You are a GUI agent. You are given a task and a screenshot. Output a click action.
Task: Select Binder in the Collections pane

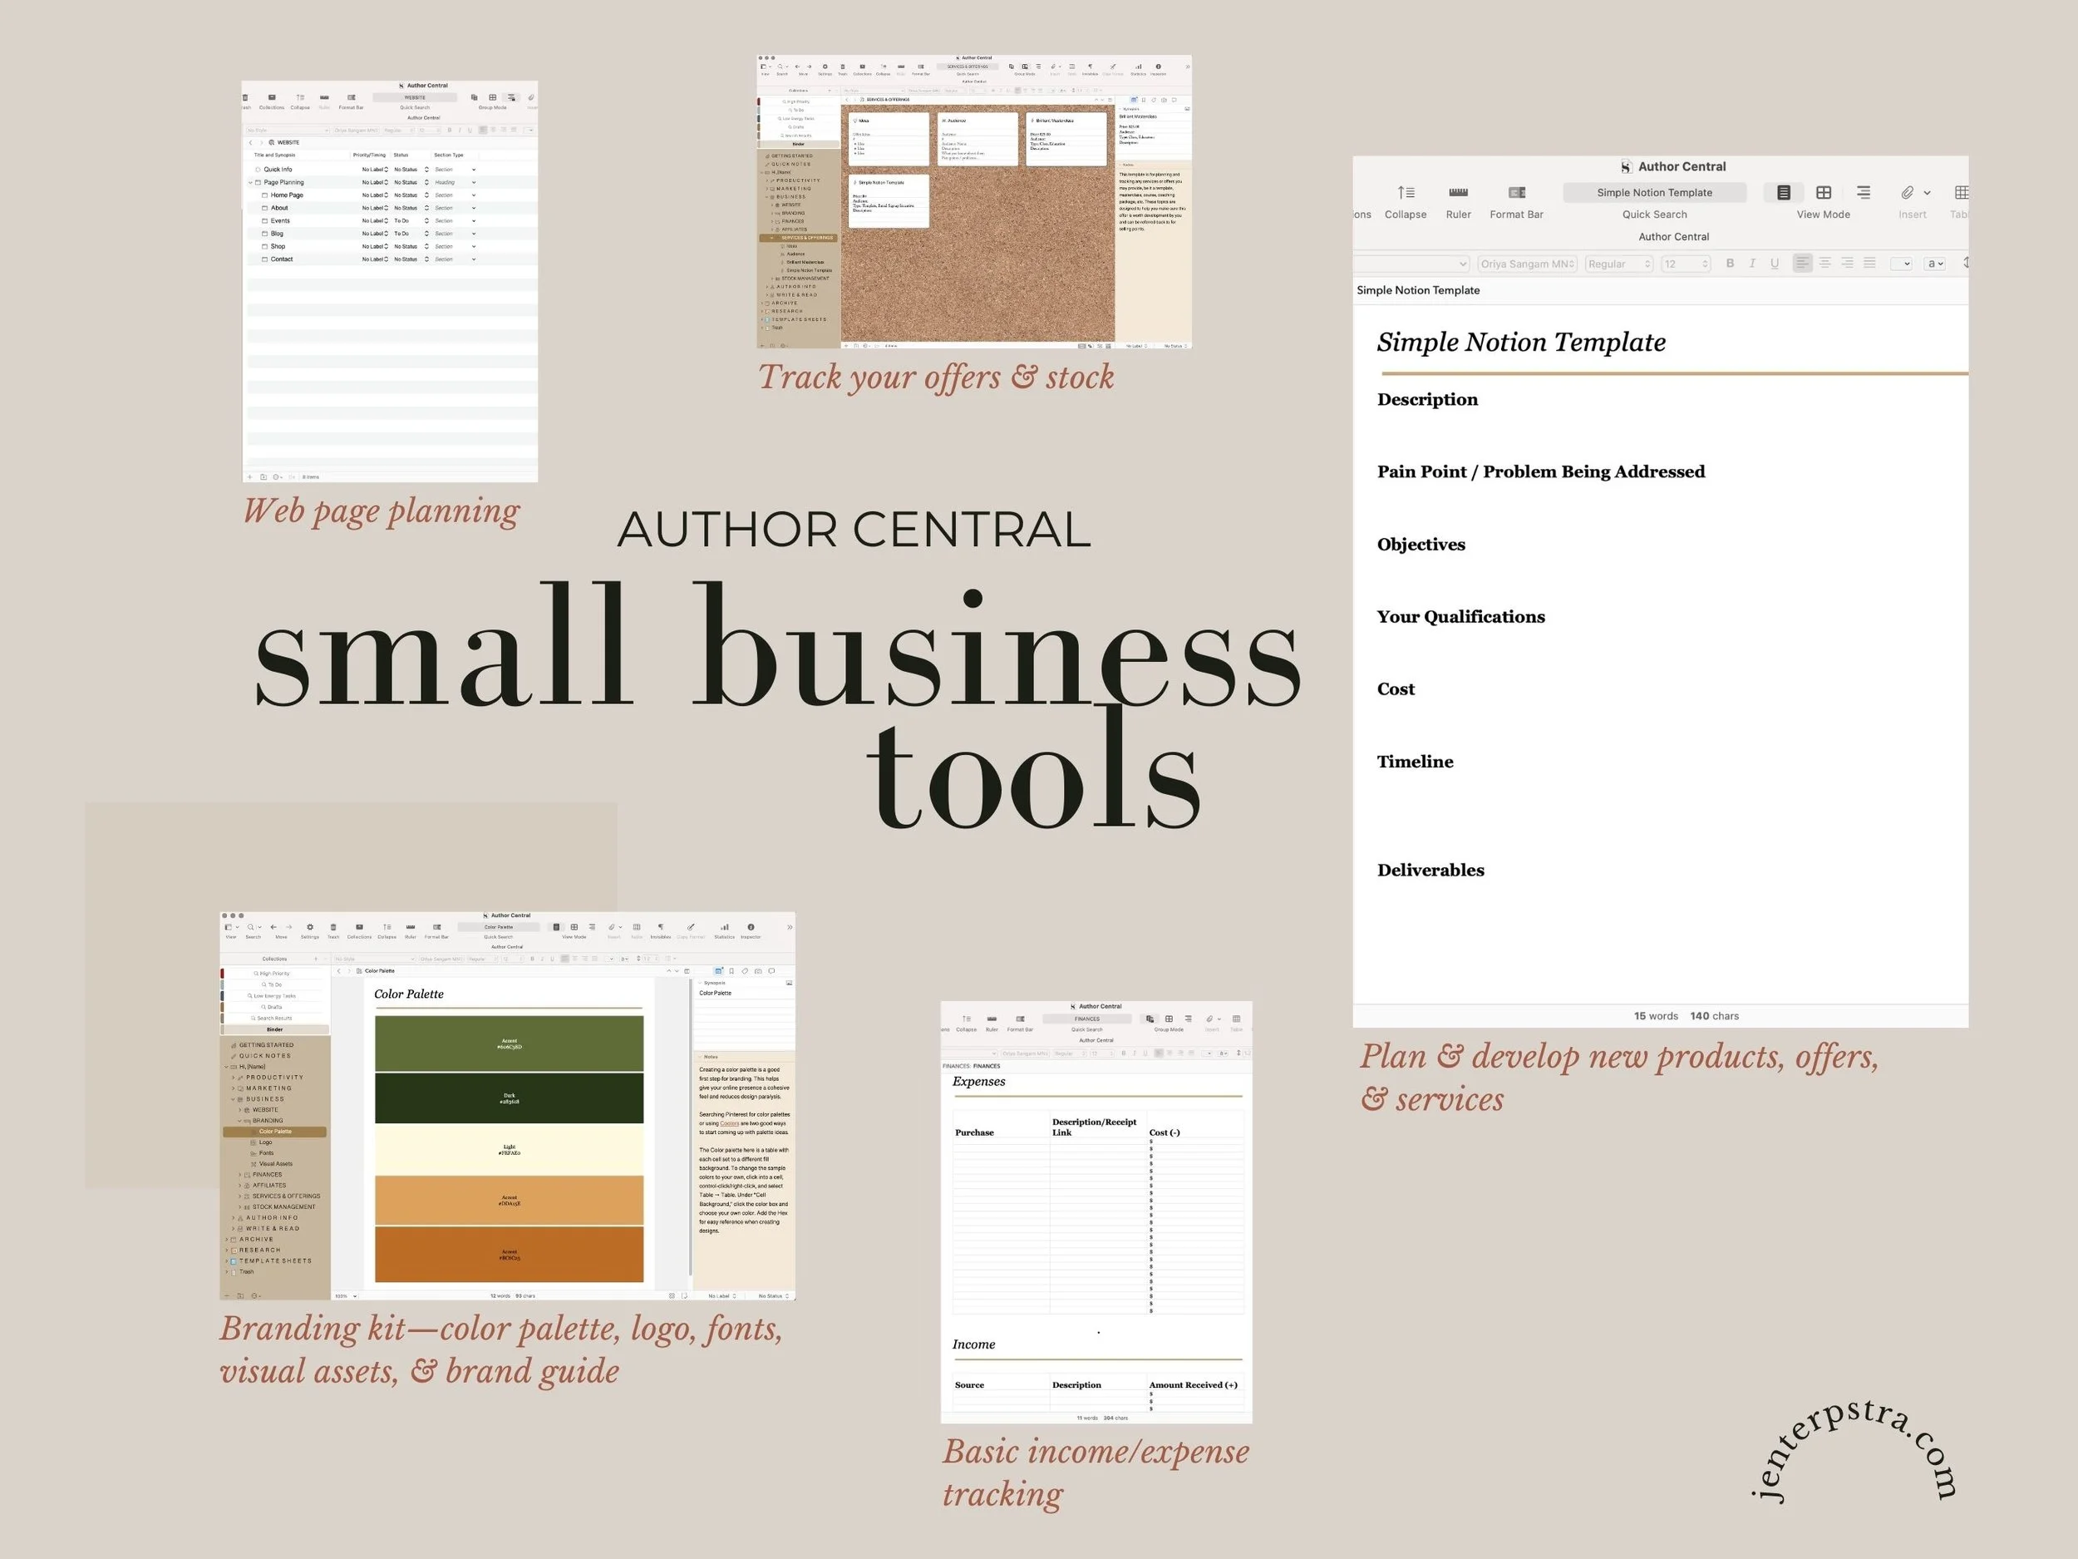click(275, 1030)
